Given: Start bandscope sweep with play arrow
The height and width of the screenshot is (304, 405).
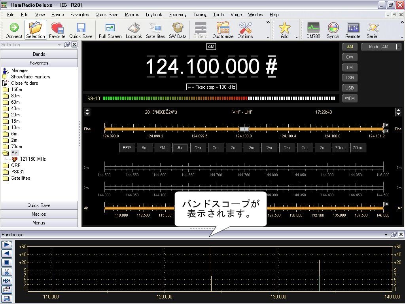Looking at the screenshot, I should click(x=7, y=245).
